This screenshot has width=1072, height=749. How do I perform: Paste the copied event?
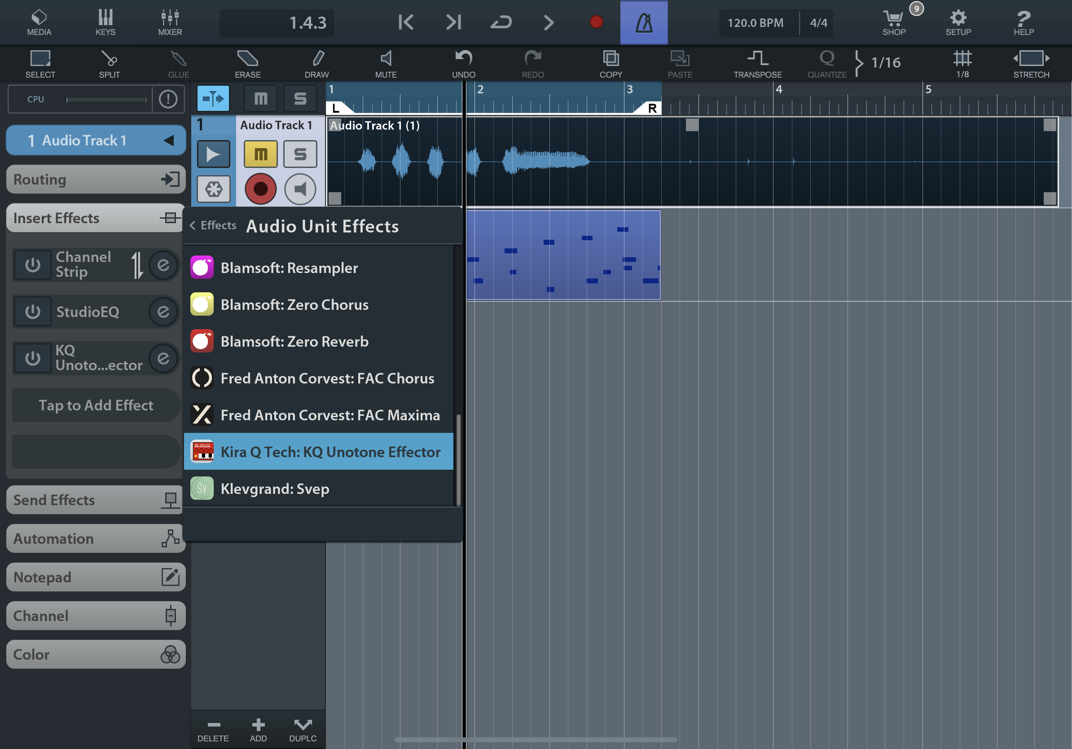(680, 64)
